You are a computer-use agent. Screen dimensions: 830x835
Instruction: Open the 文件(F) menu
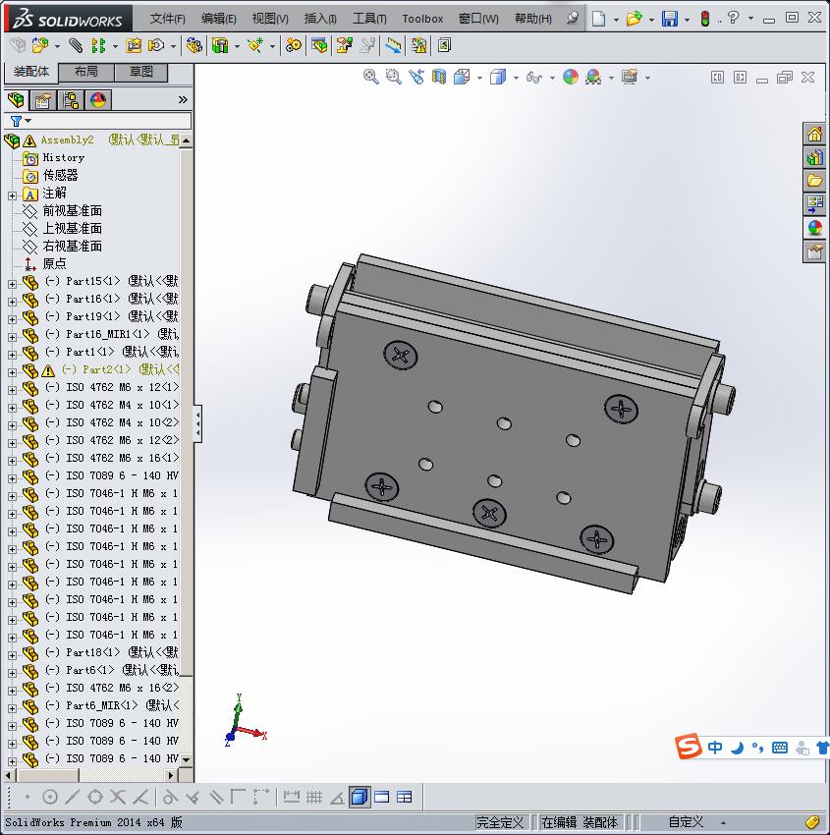168,19
